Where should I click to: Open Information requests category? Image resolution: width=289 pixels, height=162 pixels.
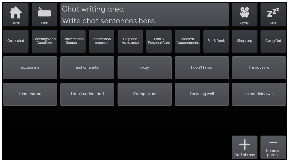[102, 41]
